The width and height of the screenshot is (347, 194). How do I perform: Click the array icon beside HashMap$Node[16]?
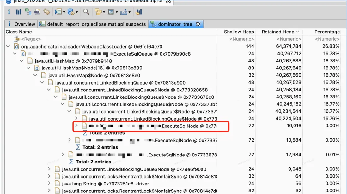37,68
